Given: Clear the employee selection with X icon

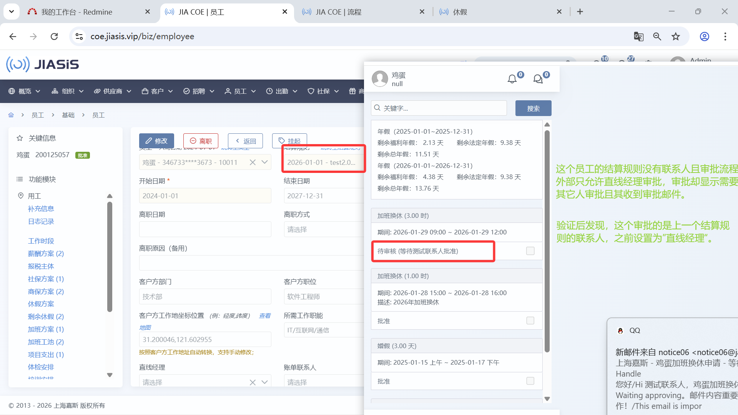Looking at the screenshot, I should 253,162.
